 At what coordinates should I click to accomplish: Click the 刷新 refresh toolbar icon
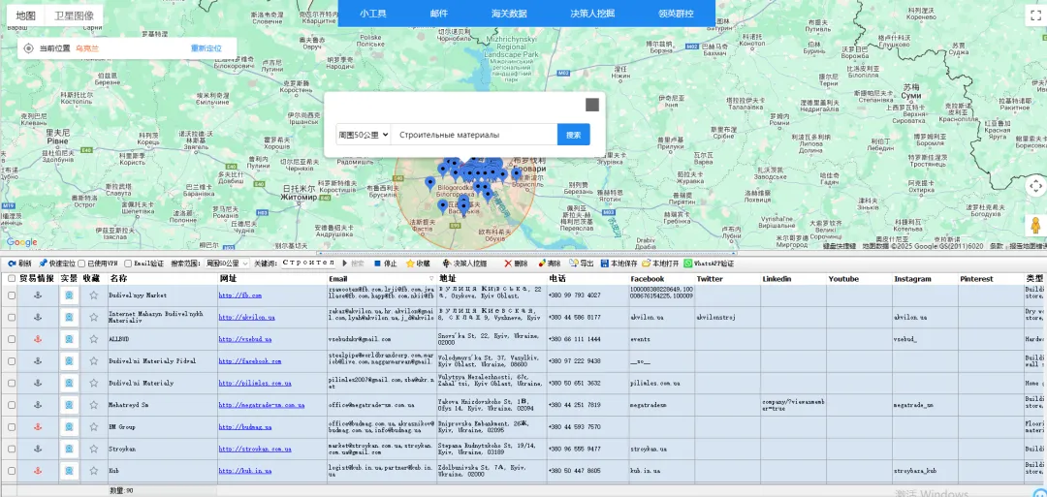pyautogui.click(x=13, y=264)
